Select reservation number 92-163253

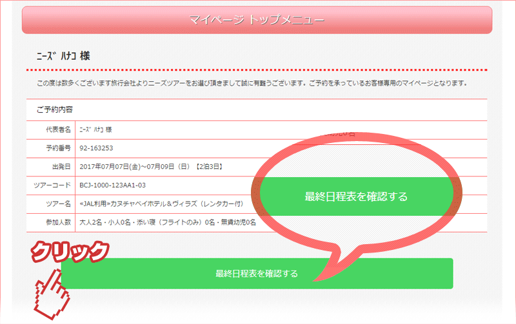[x=96, y=148]
